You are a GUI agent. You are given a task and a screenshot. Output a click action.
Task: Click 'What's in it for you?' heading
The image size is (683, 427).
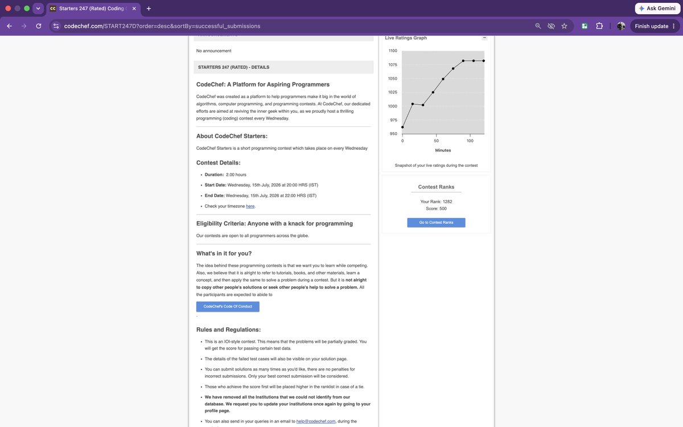click(224, 253)
